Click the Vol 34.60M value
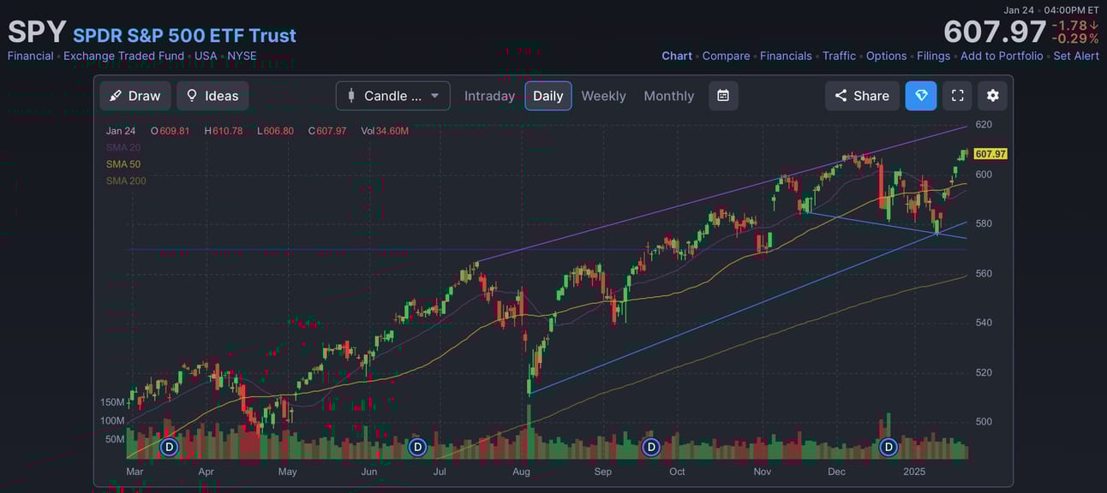1107x493 pixels. tap(385, 131)
